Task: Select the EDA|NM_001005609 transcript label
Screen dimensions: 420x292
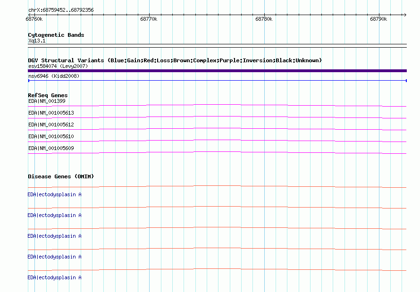Action: click(51, 148)
